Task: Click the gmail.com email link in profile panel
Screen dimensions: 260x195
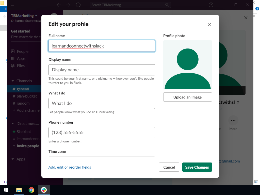Action: [x=230, y=161]
